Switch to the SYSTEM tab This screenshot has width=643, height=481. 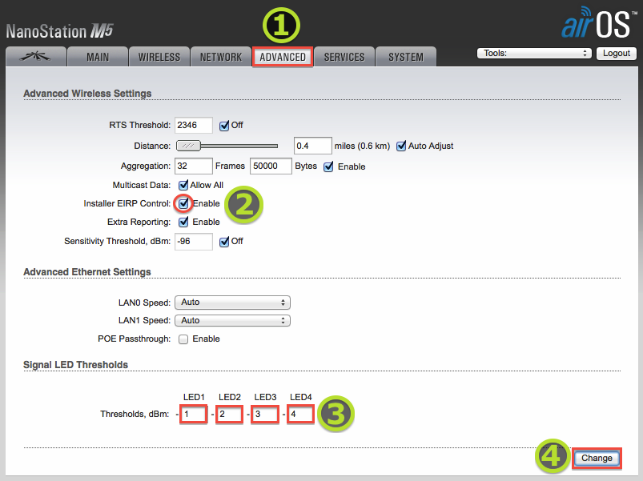(x=406, y=57)
